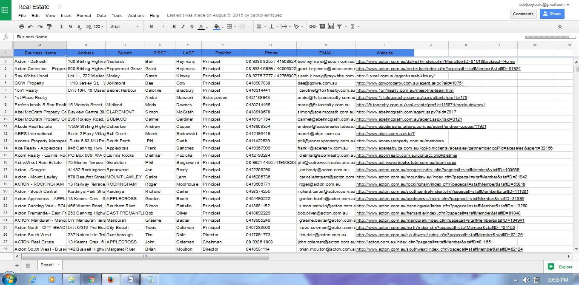Toggle bold formatting
The image size is (579, 285).
coord(174,26)
